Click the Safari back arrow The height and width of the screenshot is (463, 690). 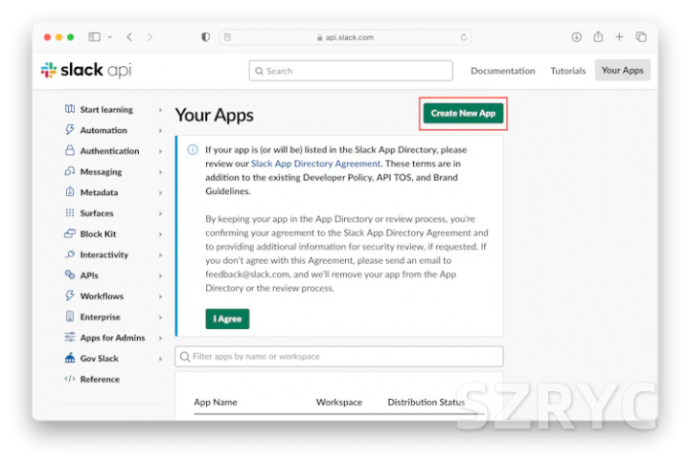(x=129, y=37)
